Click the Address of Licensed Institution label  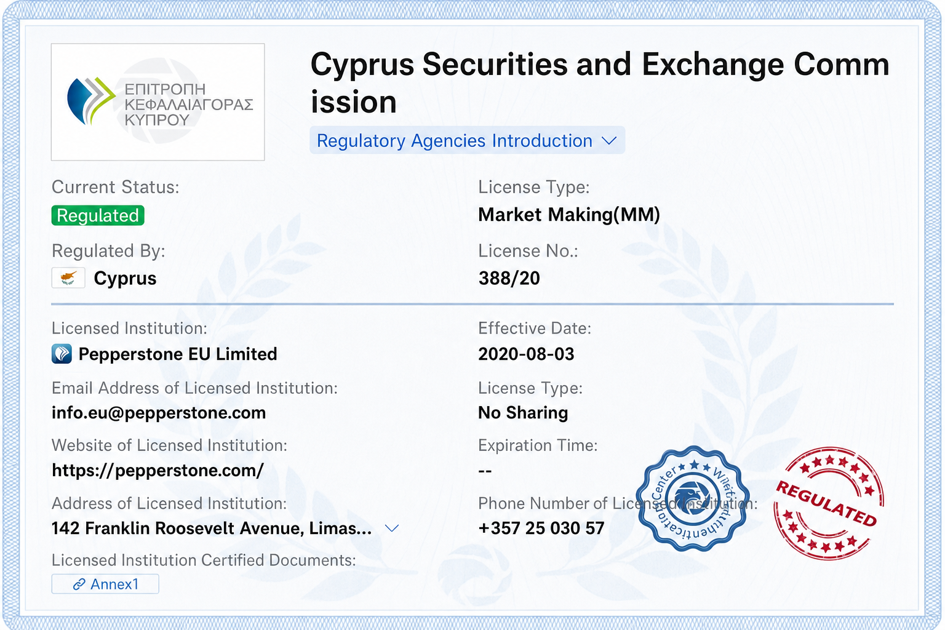point(169,503)
